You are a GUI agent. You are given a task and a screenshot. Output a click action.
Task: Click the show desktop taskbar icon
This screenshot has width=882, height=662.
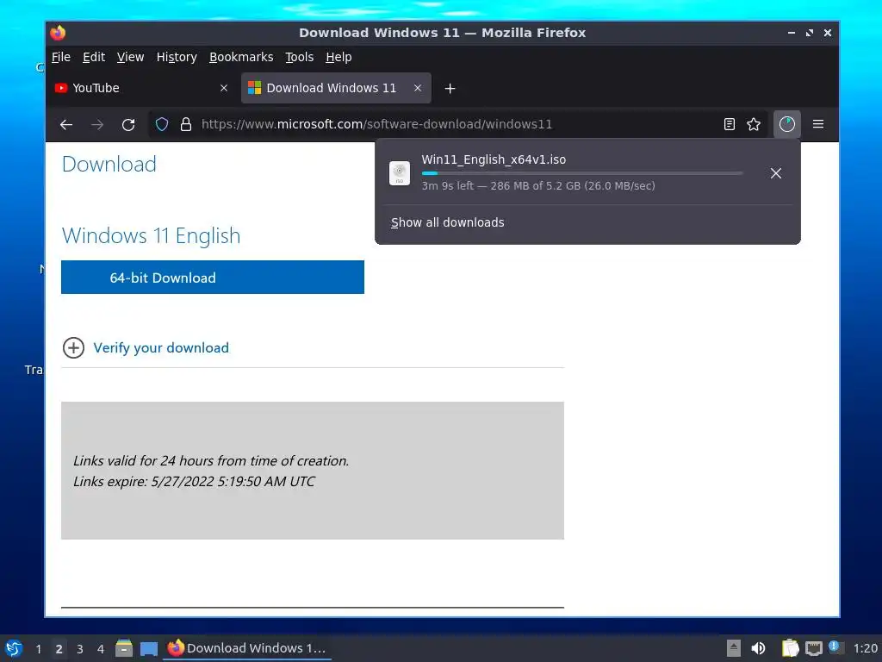[148, 649]
